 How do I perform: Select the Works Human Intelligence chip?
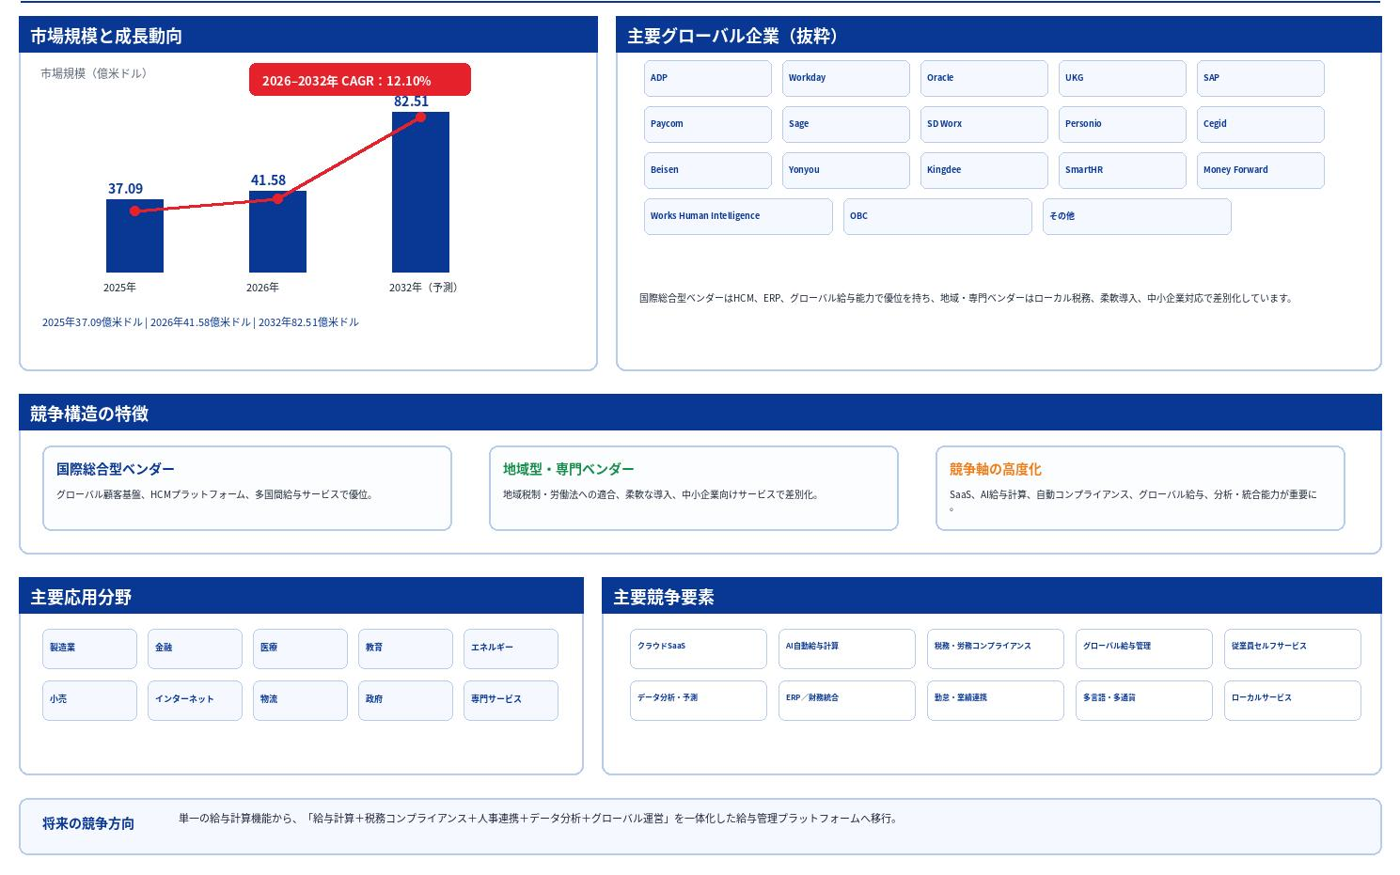pos(738,216)
